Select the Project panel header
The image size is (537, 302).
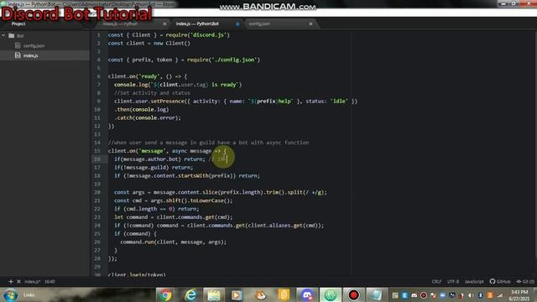[x=18, y=23]
